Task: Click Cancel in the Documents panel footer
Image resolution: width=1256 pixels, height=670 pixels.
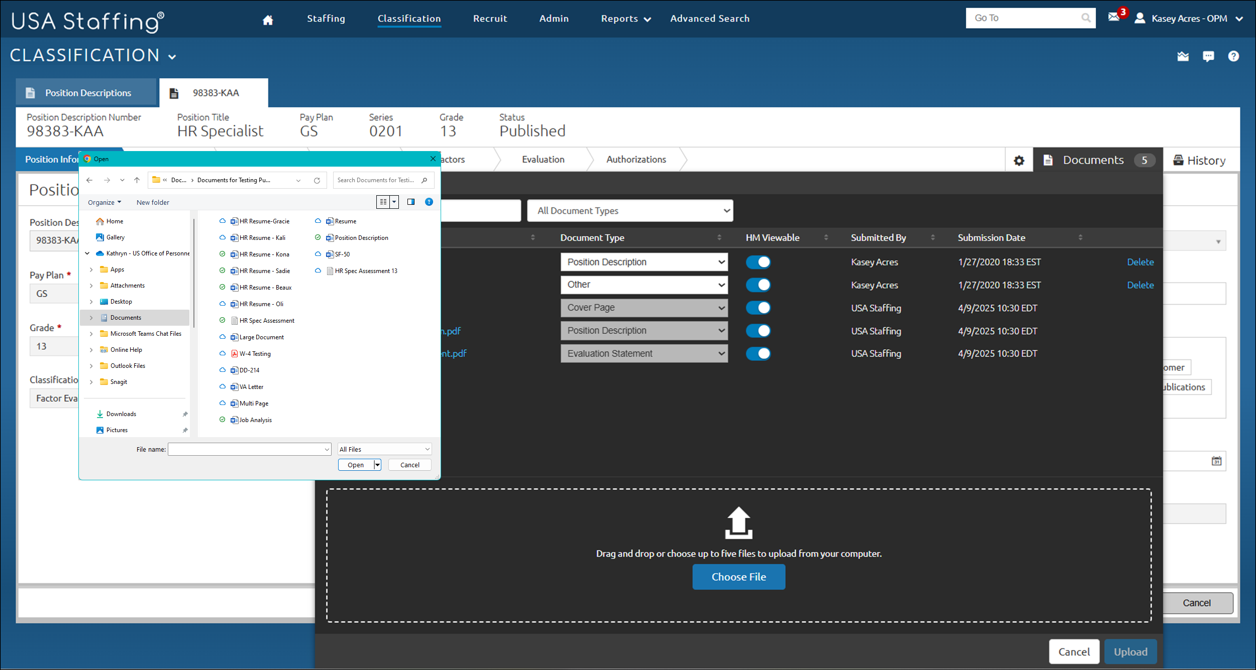Action: (x=1074, y=652)
